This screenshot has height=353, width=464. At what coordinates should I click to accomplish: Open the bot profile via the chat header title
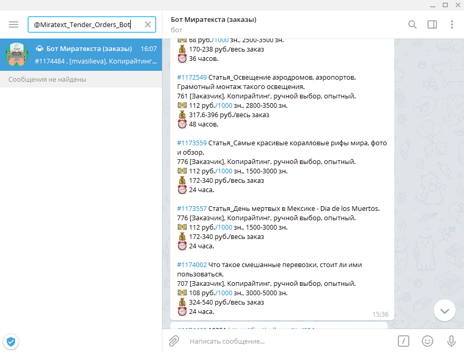point(214,20)
